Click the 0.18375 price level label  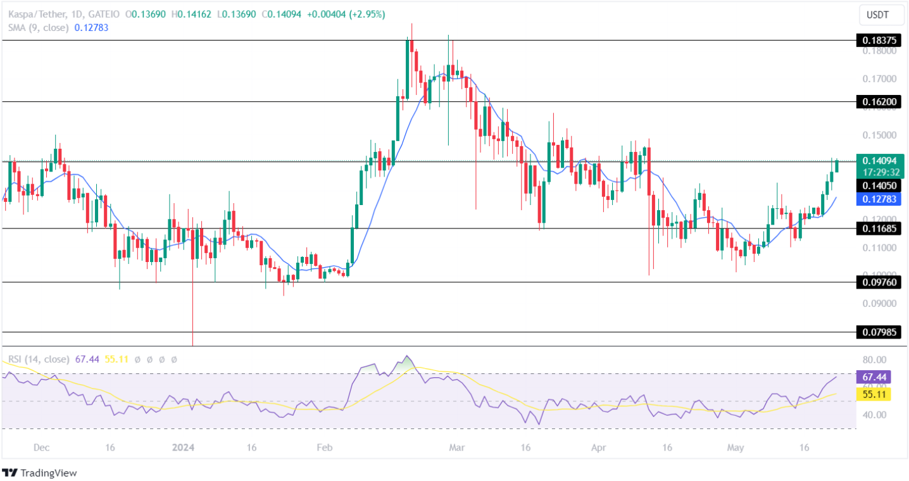(x=879, y=41)
